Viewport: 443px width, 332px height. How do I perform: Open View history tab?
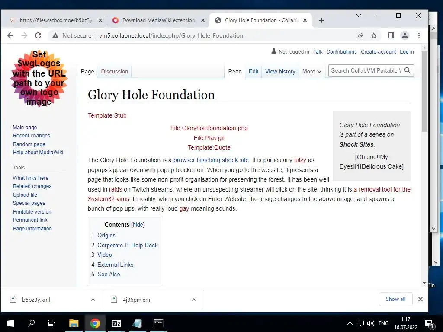pyautogui.click(x=280, y=72)
